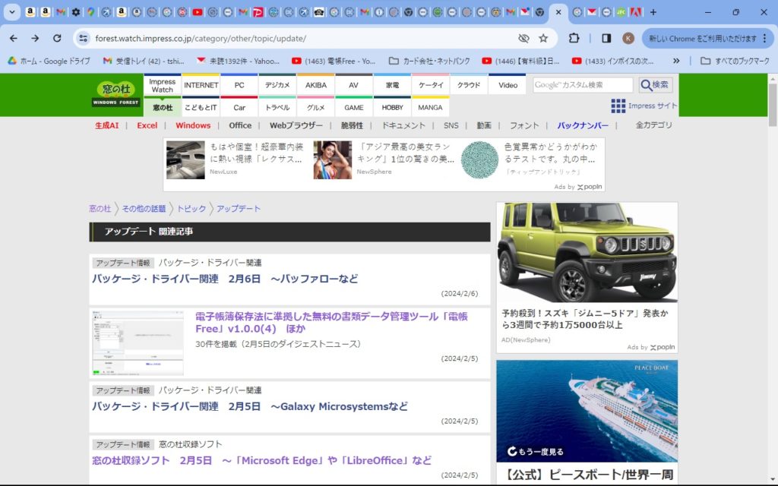
Task: Open the Windows category menu item
Action: 193,125
